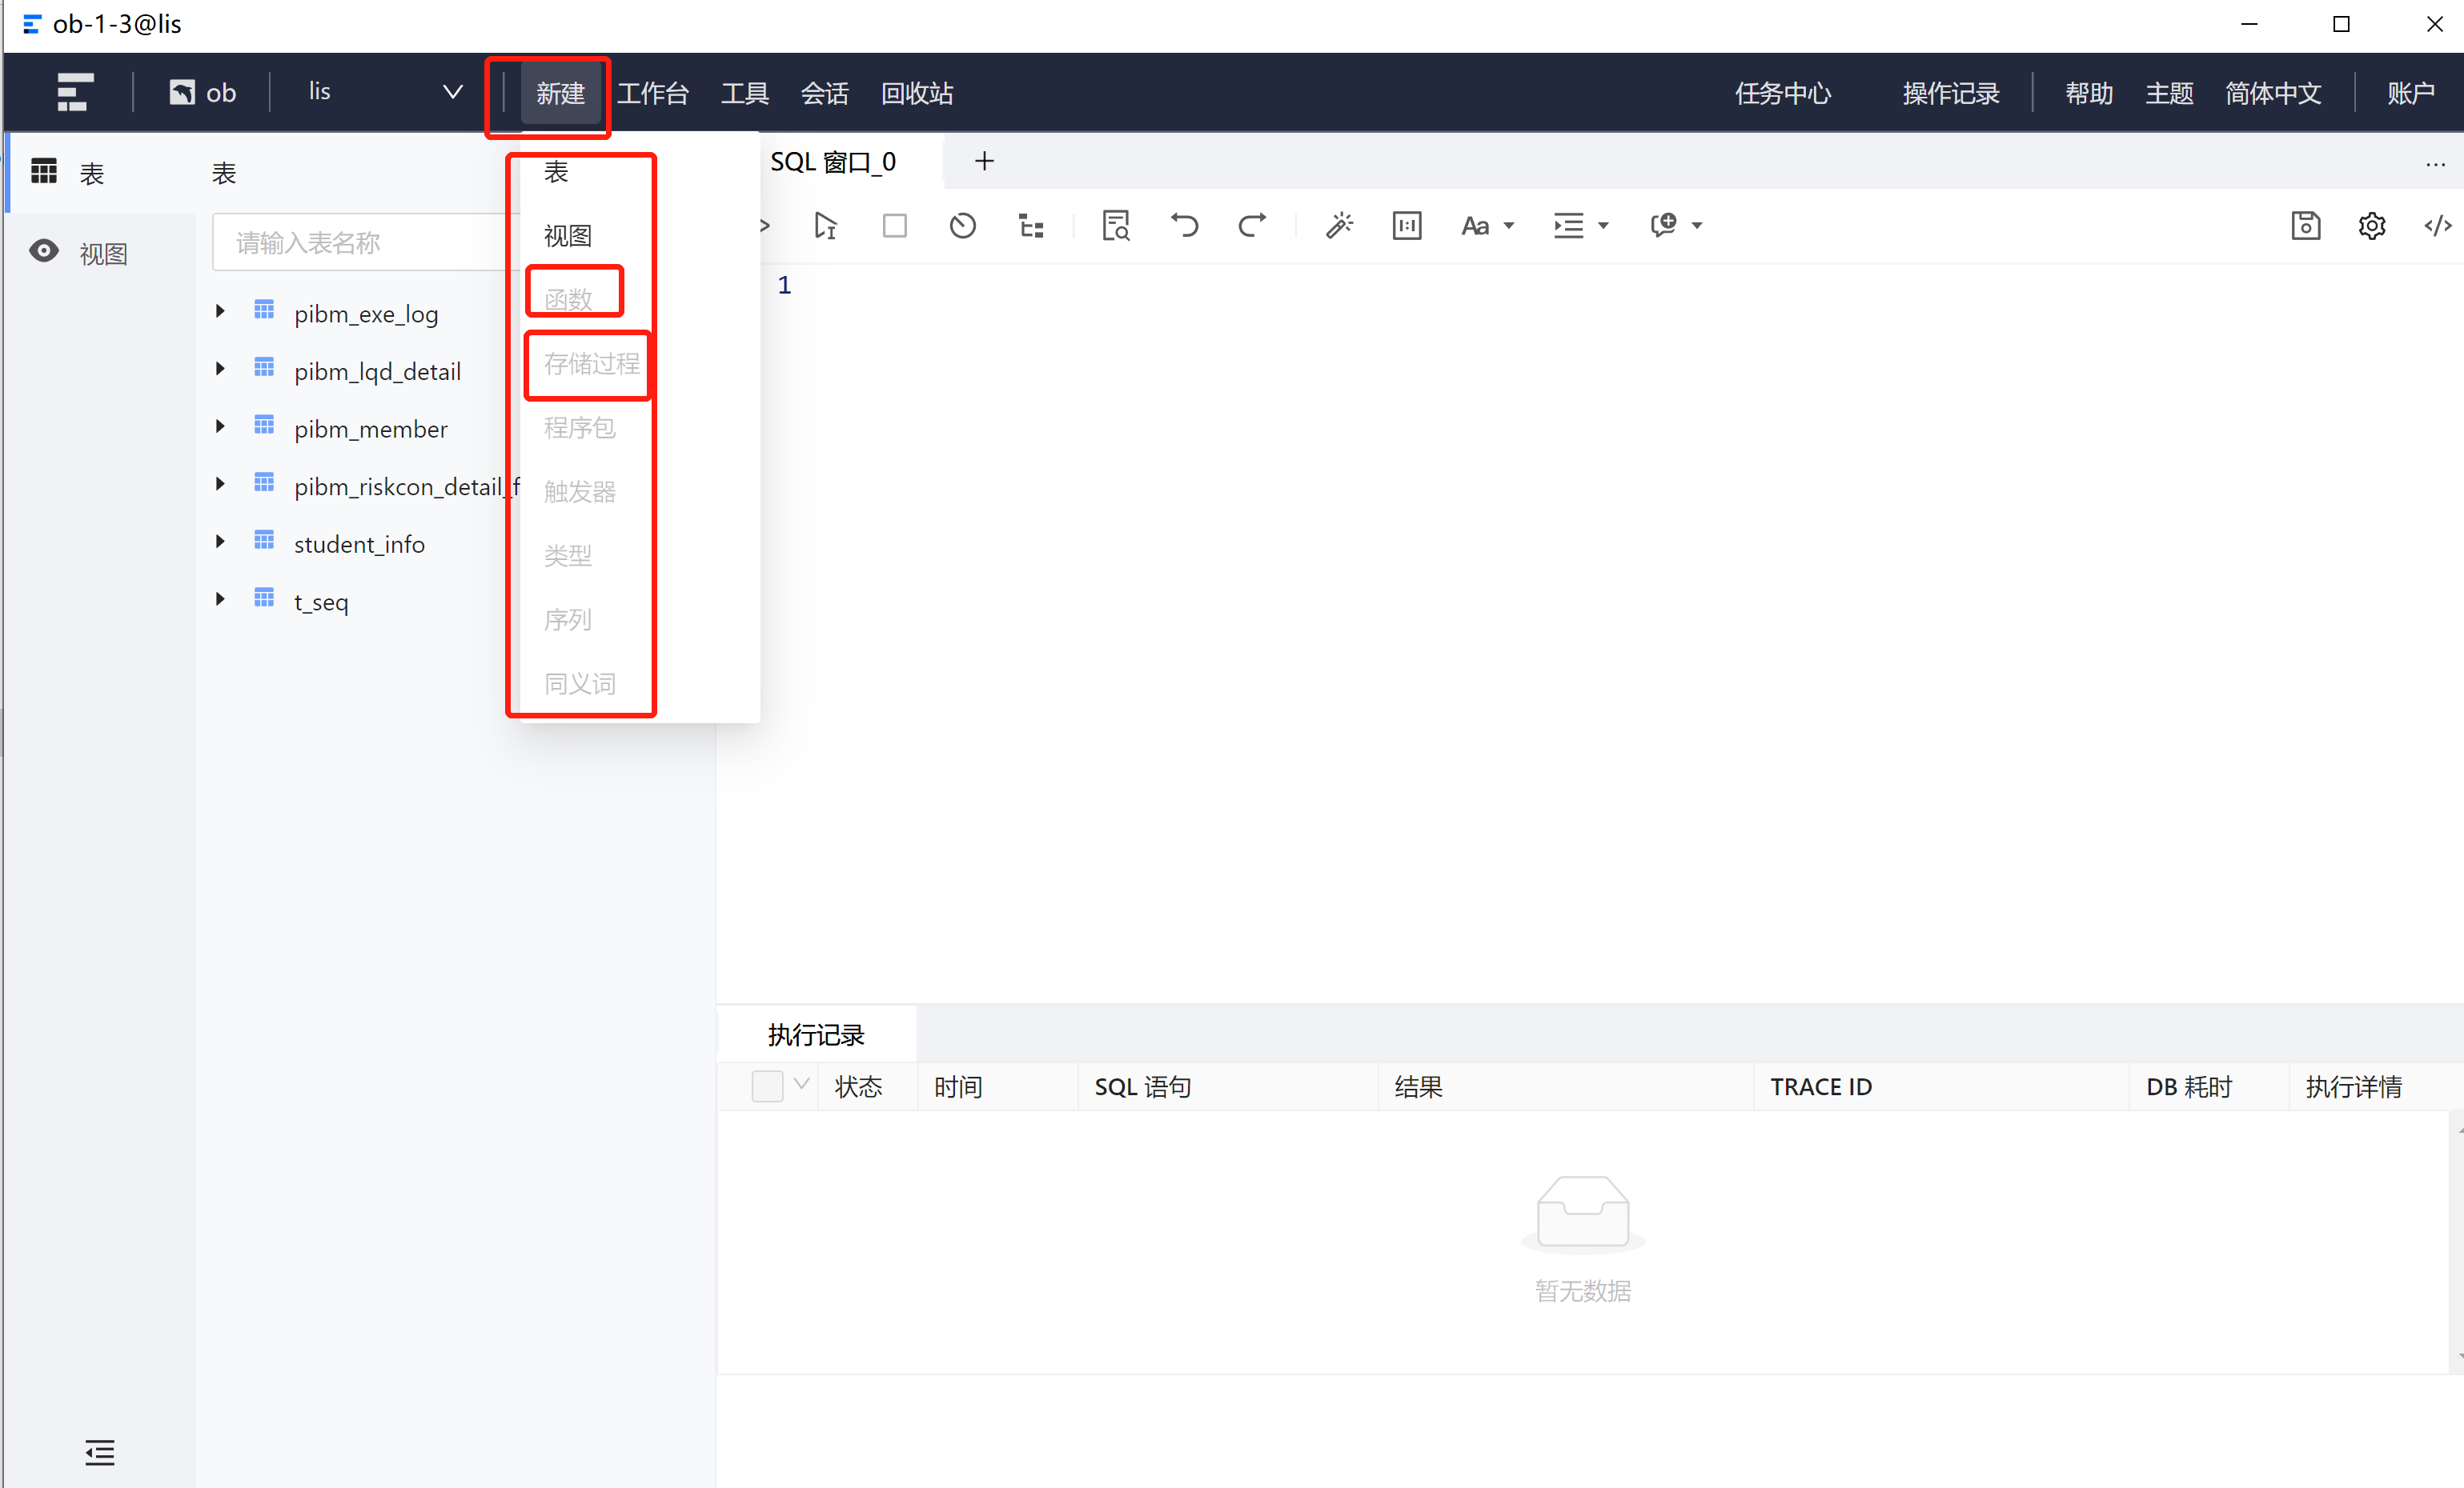The image size is (2464, 1488).
Task: Select 存储过程 from the 新建 menu
Action: tap(590, 364)
